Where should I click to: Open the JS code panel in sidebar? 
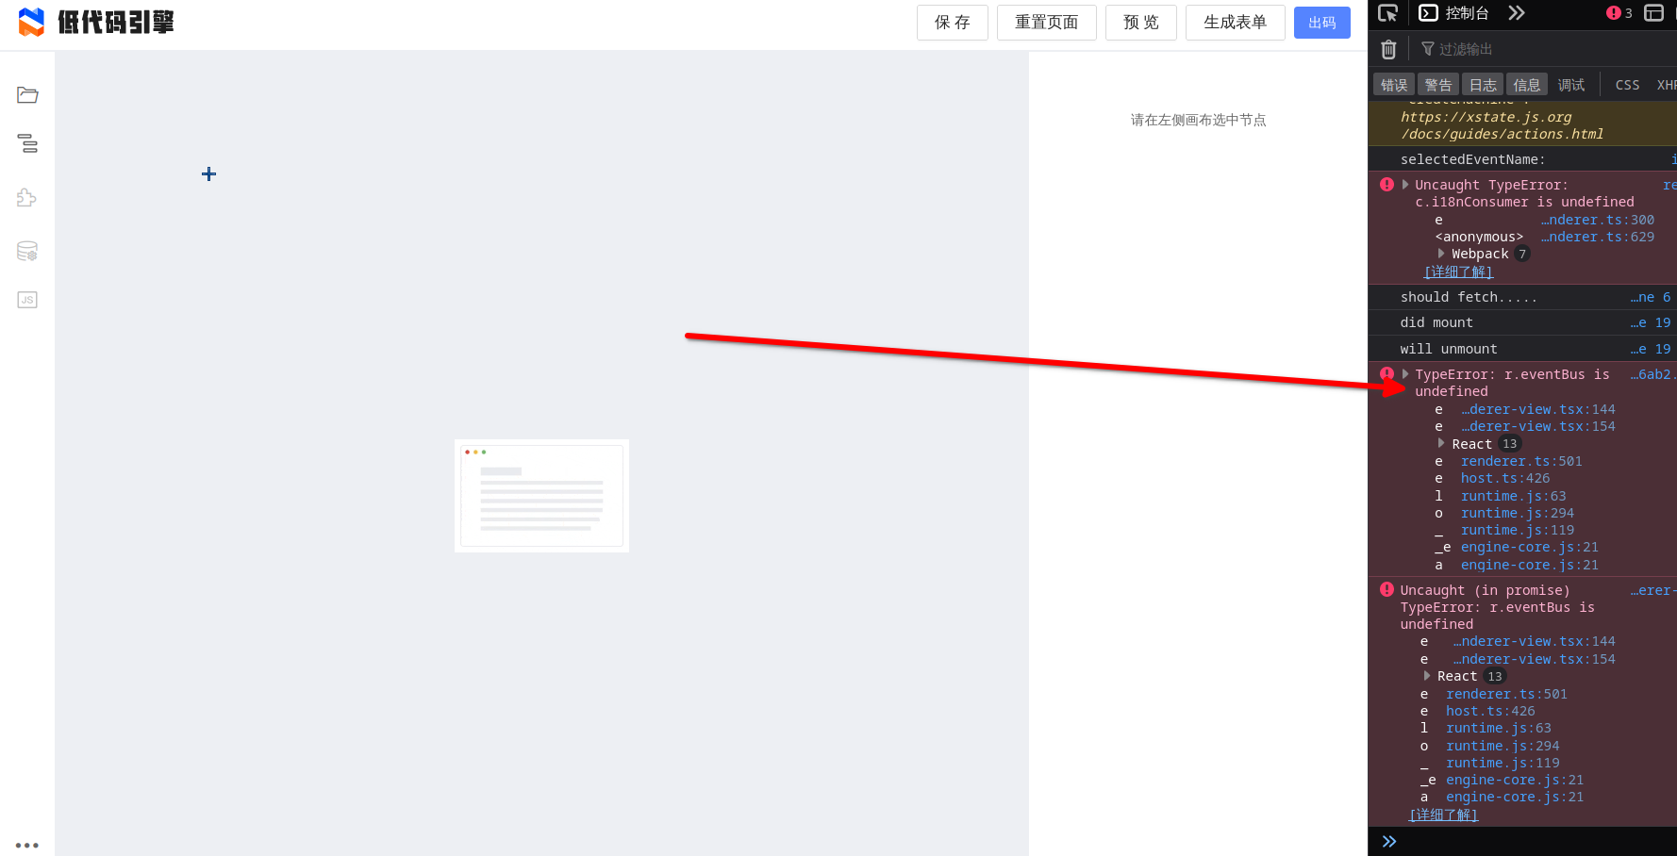(x=27, y=299)
